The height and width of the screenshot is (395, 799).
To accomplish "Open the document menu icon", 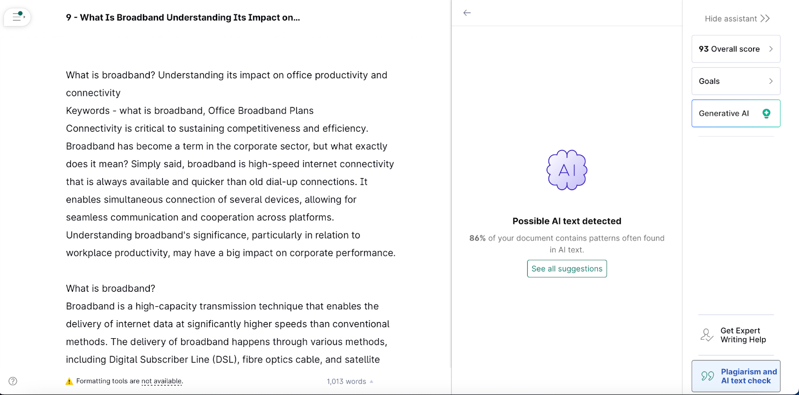I will [18, 16].
